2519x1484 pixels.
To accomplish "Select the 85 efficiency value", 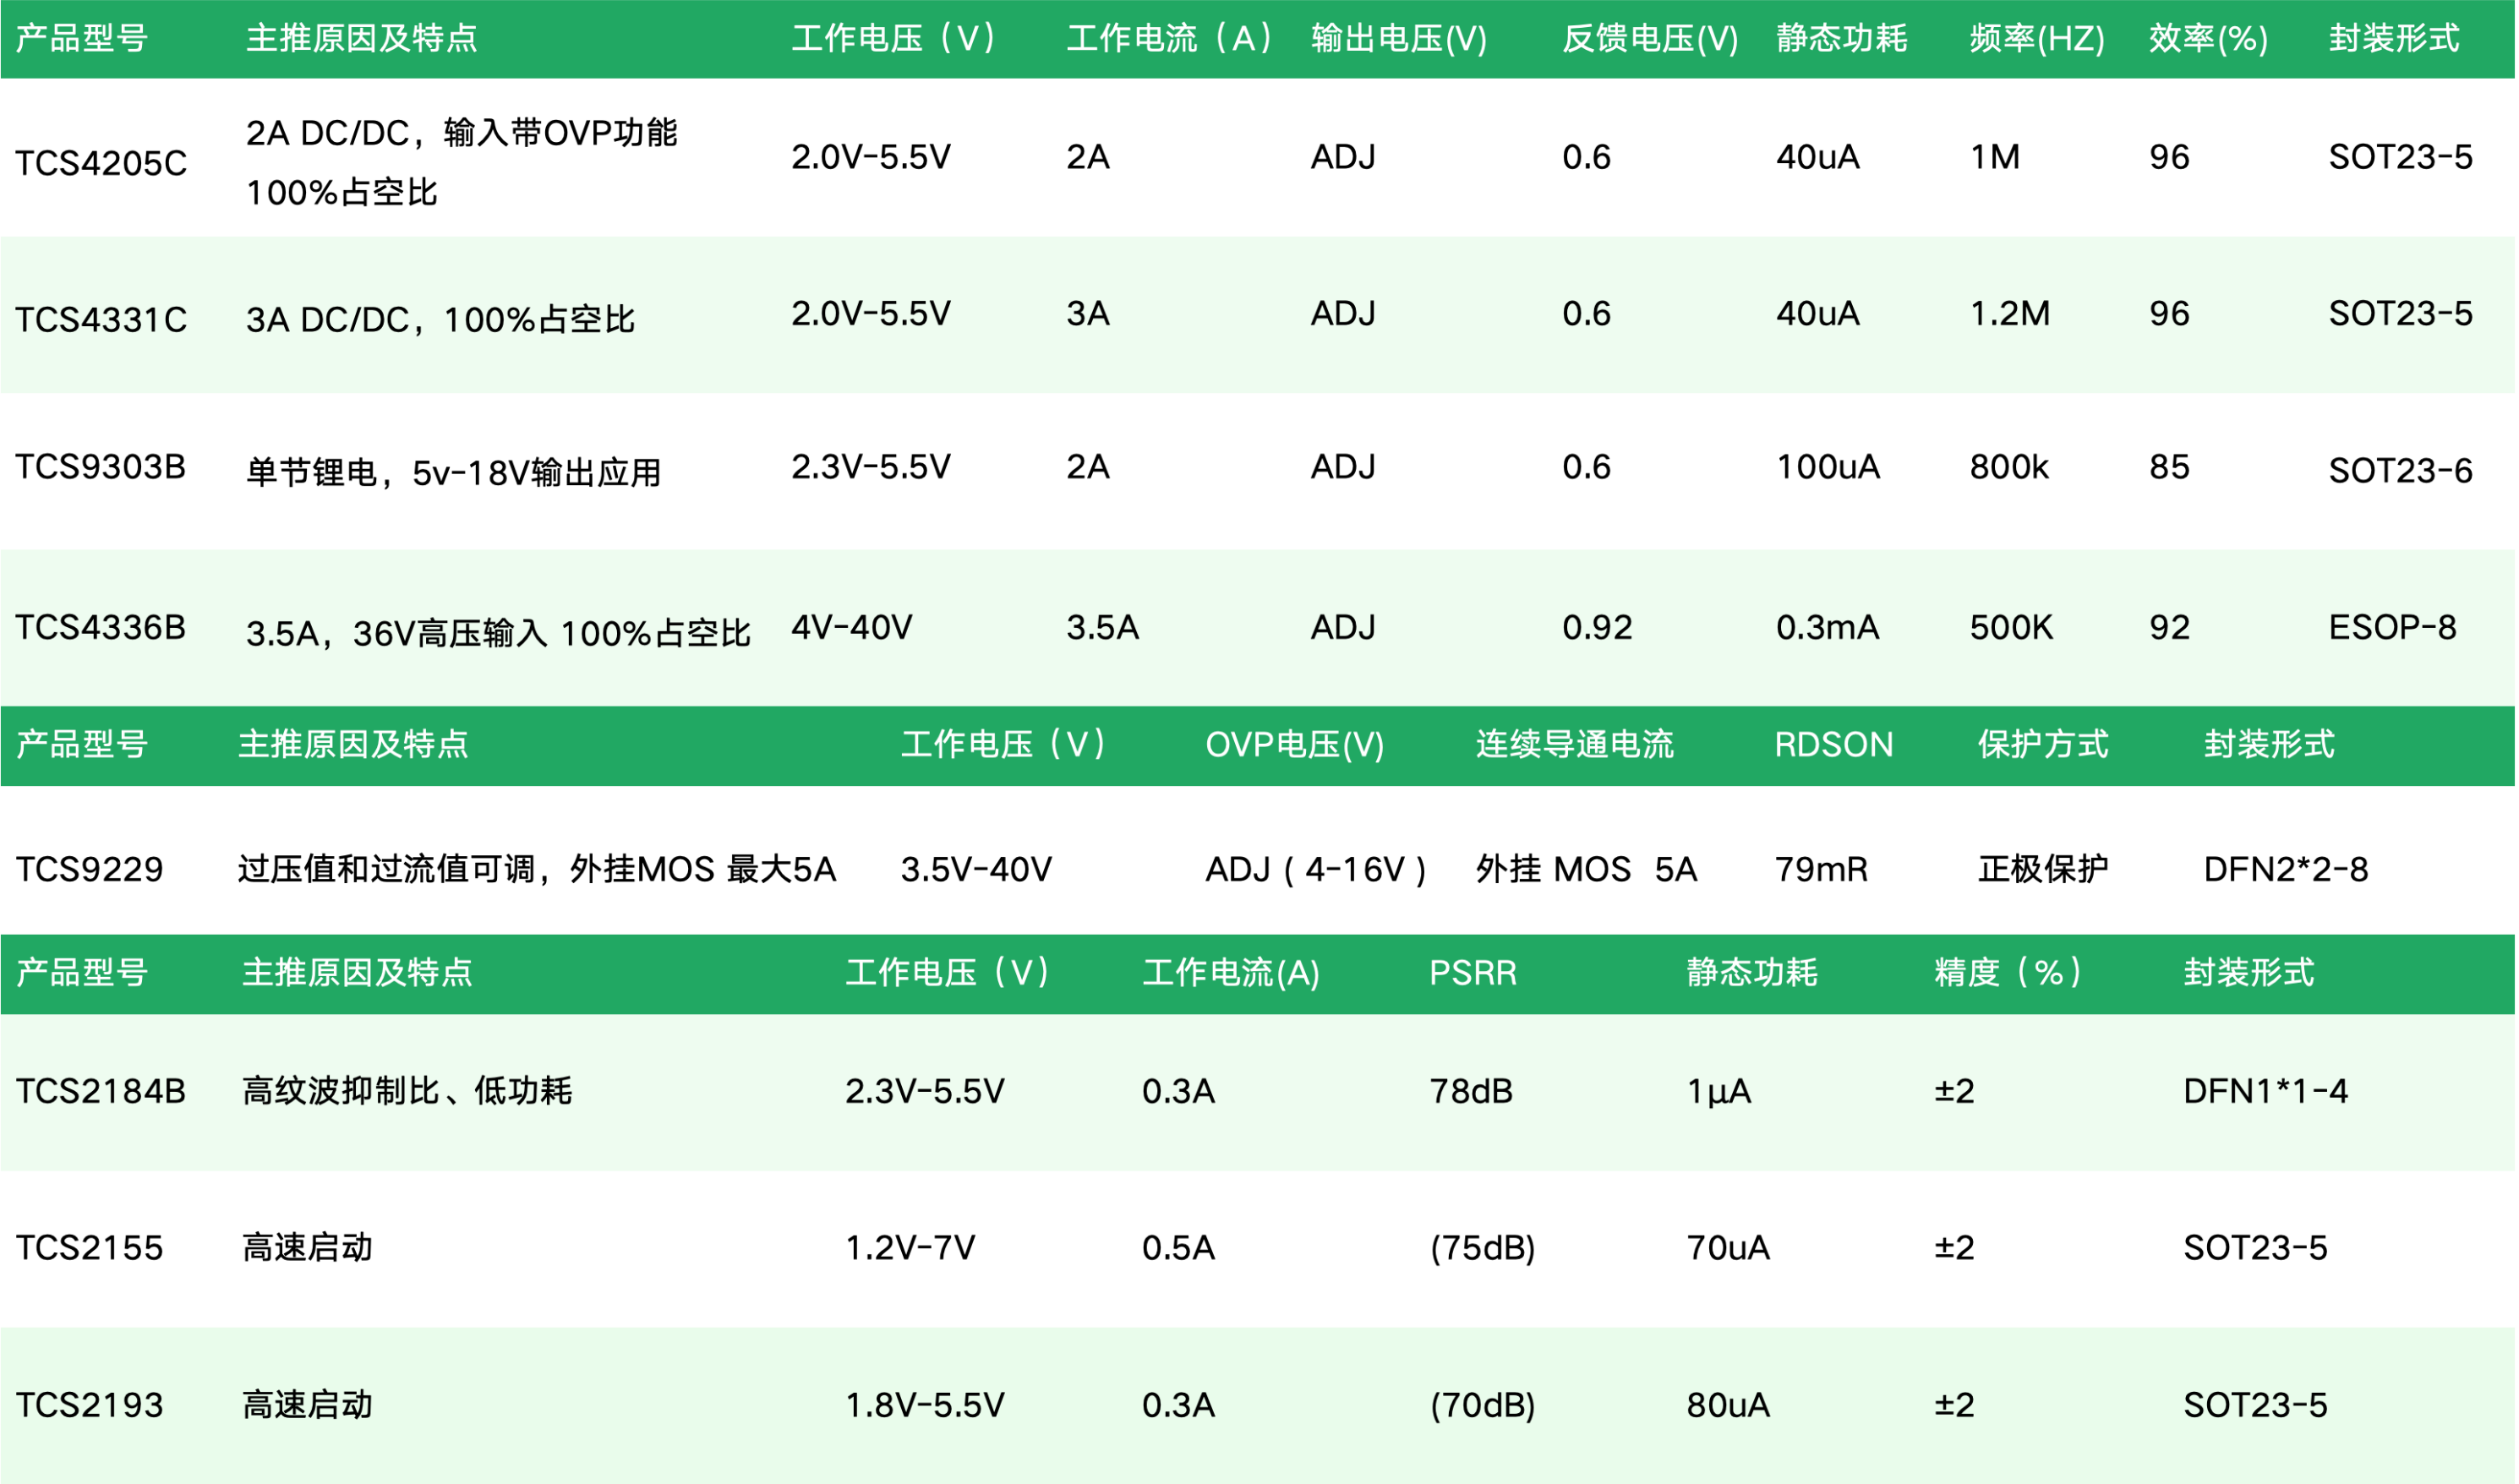I will 2169,467.
